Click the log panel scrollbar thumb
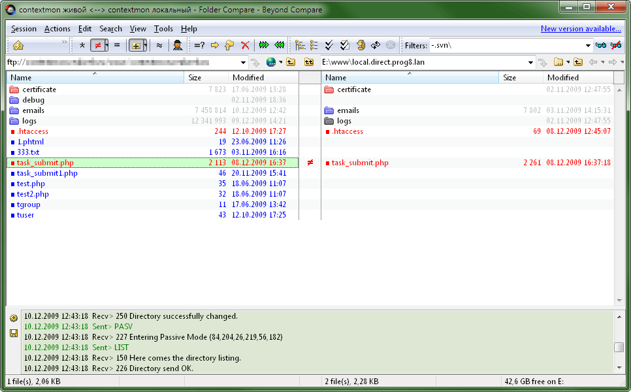Viewport: 631px width, 392px height. coord(619,347)
